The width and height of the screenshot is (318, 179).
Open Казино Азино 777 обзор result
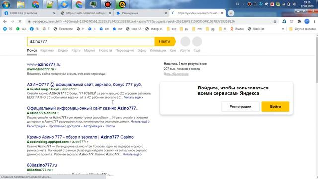pos(80,137)
